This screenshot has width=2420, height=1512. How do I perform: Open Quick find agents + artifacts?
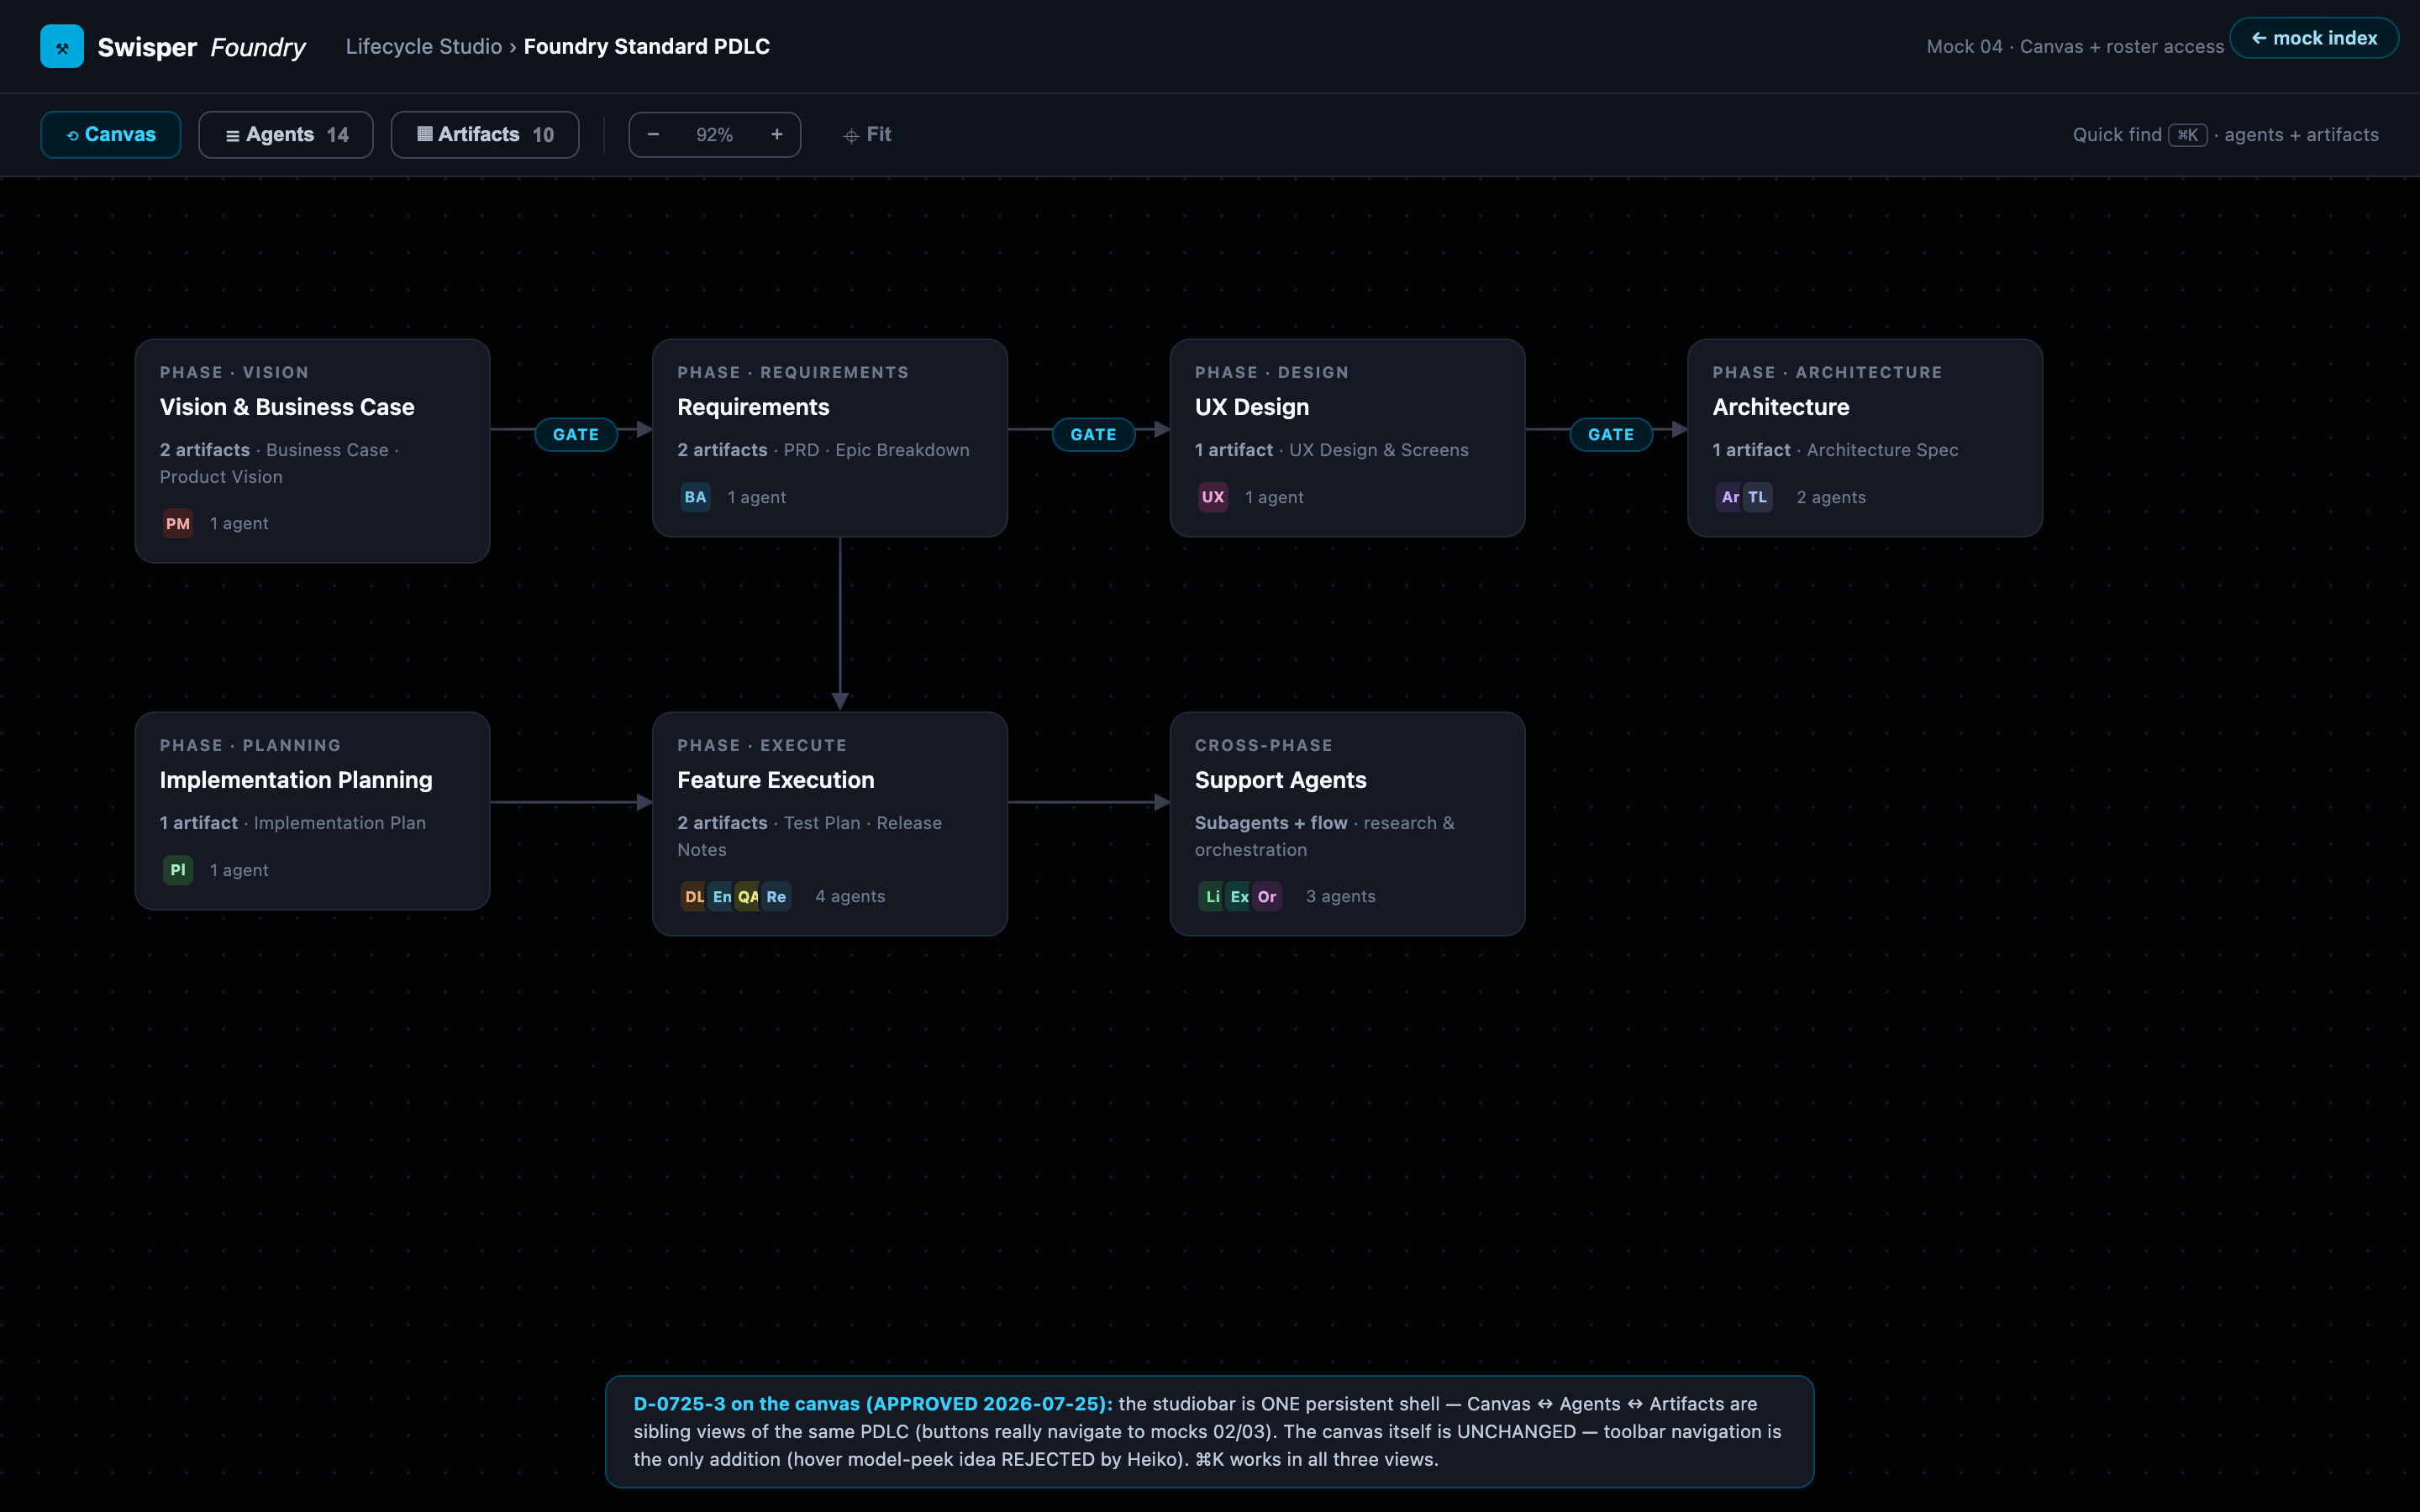tap(2226, 134)
